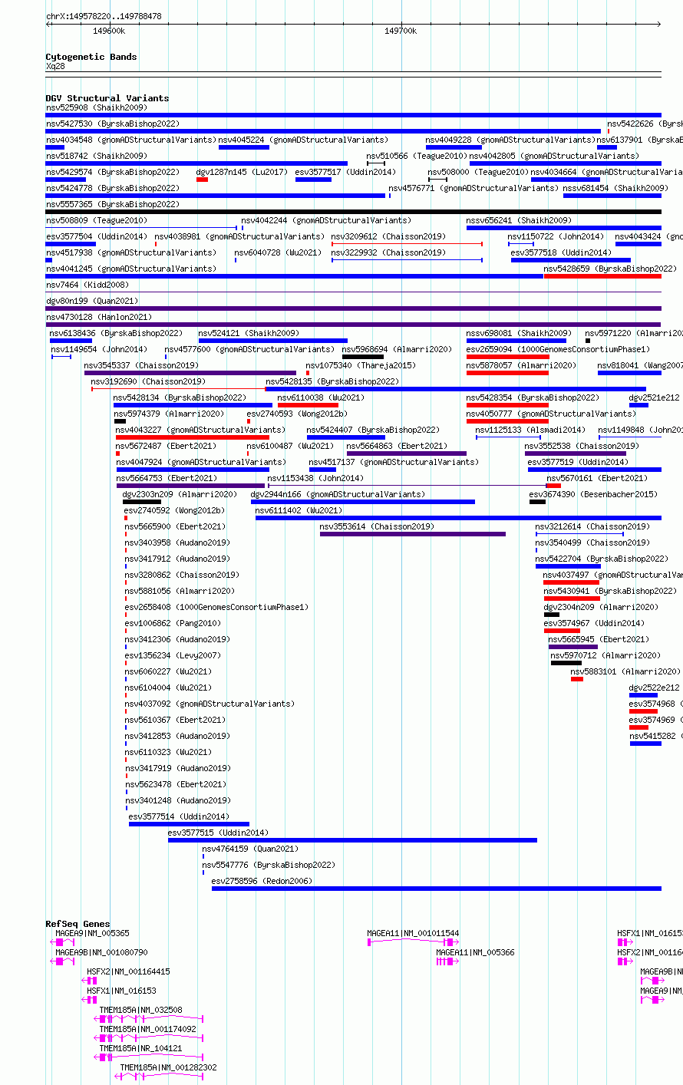Select esv1006862 (Pang2010) variant label

point(173,623)
